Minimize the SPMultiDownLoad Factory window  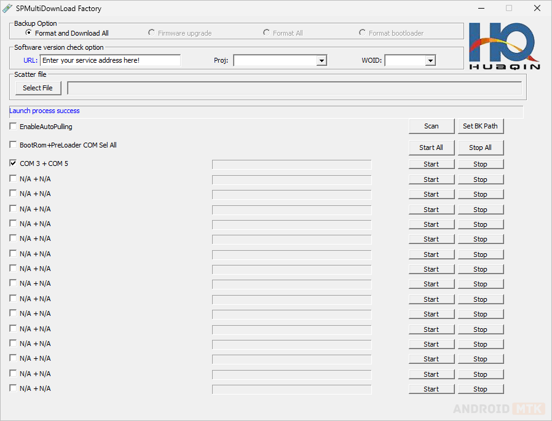(x=481, y=9)
